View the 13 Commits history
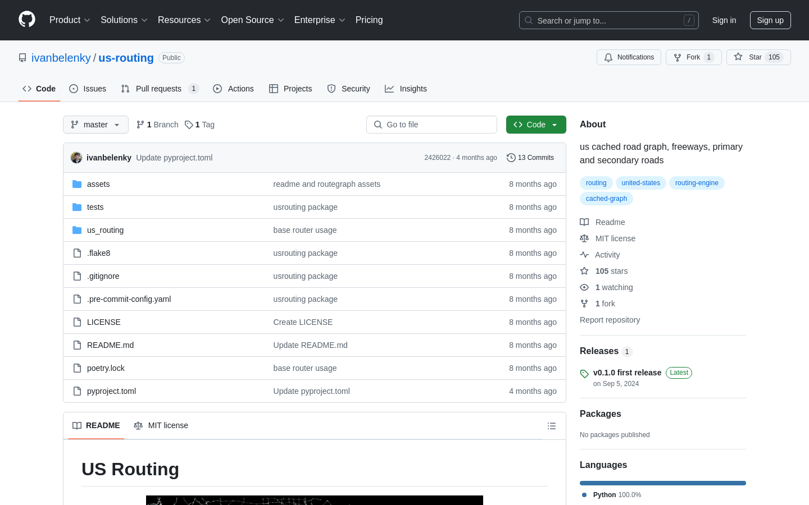 click(x=530, y=158)
